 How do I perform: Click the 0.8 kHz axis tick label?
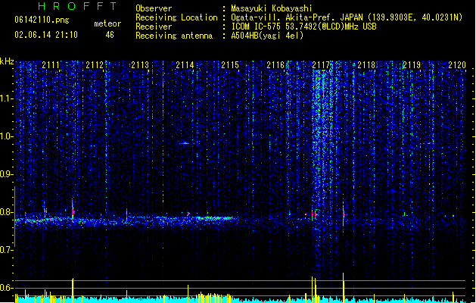tap(6, 212)
